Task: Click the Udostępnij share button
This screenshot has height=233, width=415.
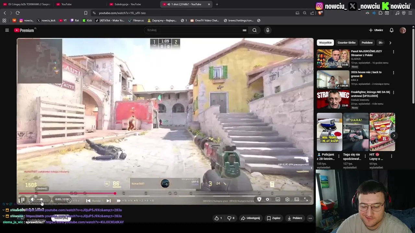Action: 250,218
